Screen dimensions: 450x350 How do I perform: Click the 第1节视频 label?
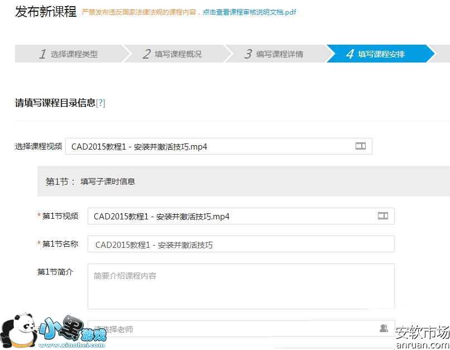(x=60, y=216)
